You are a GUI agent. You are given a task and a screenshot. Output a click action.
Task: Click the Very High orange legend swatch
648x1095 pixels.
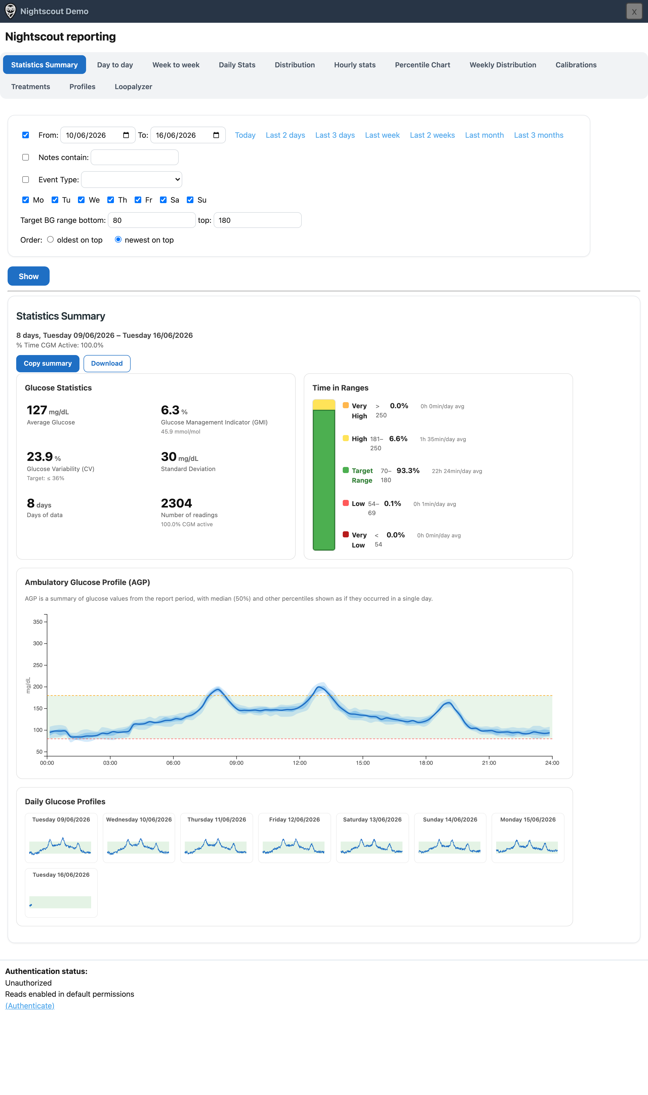coord(346,405)
